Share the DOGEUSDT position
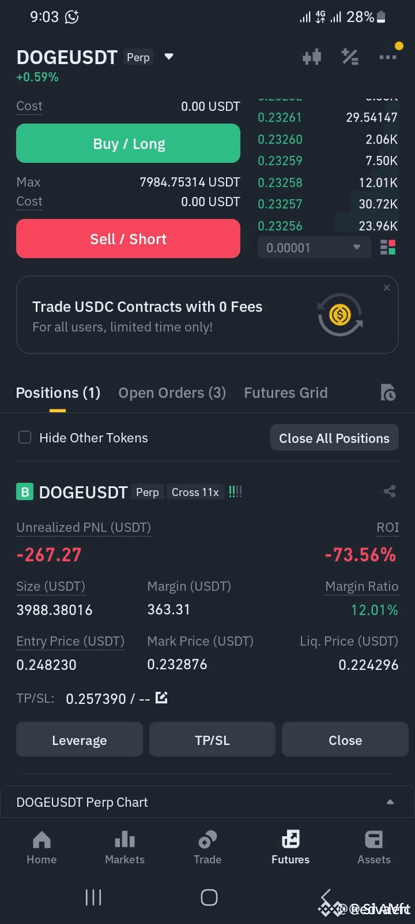Screen dimensions: 415x924 [x=390, y=491]
